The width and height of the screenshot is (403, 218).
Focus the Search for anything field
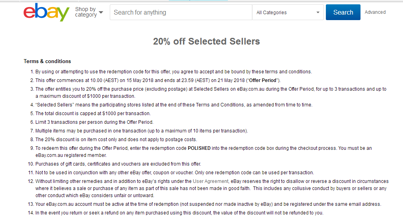(x=181, y=12)
